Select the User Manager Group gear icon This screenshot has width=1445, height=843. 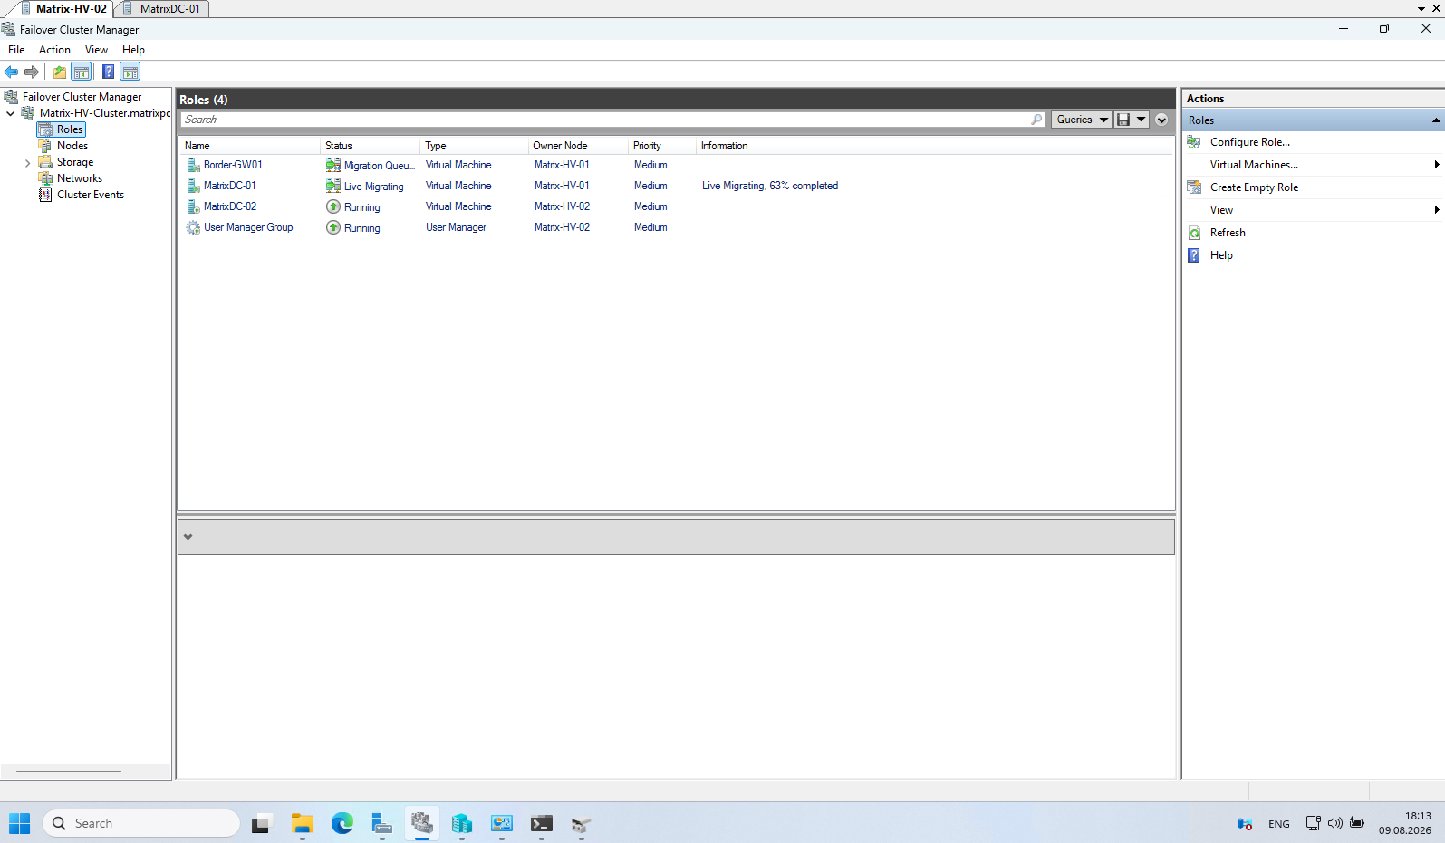click(193, 227)
